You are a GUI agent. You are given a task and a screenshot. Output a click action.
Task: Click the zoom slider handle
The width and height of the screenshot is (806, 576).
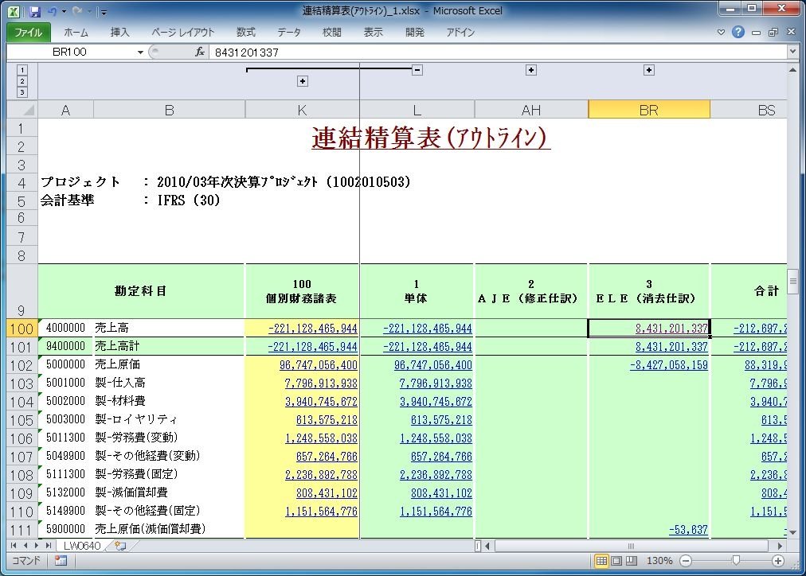[735, 561]
